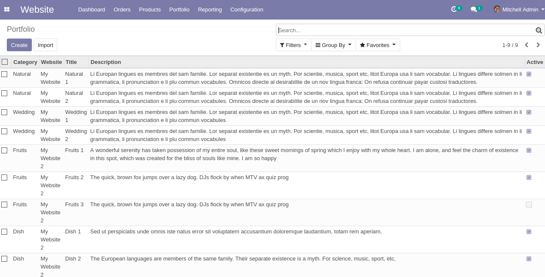Click 'My Website 2' cell in Fruits 1 row
The height and width of the screenshot is (277, 545).
click(51, 158)
